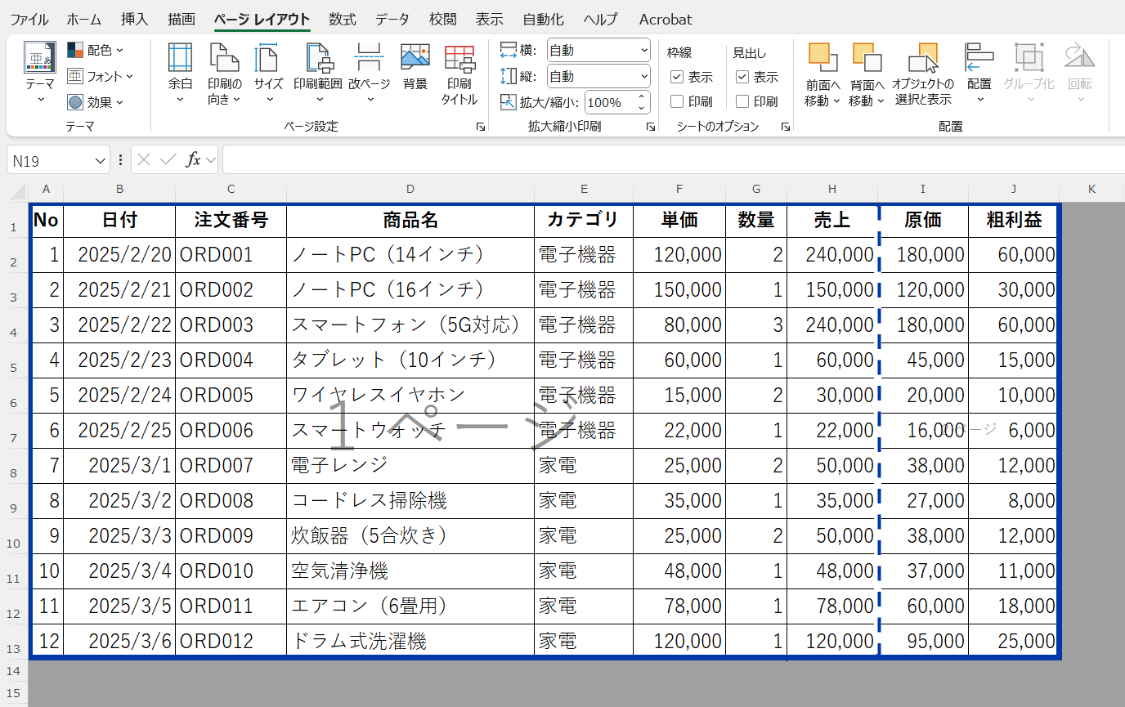Open 印刷タイトル (Print Titles) dialog
Screen dimensions: 1125x707
[x=459, y=72]
